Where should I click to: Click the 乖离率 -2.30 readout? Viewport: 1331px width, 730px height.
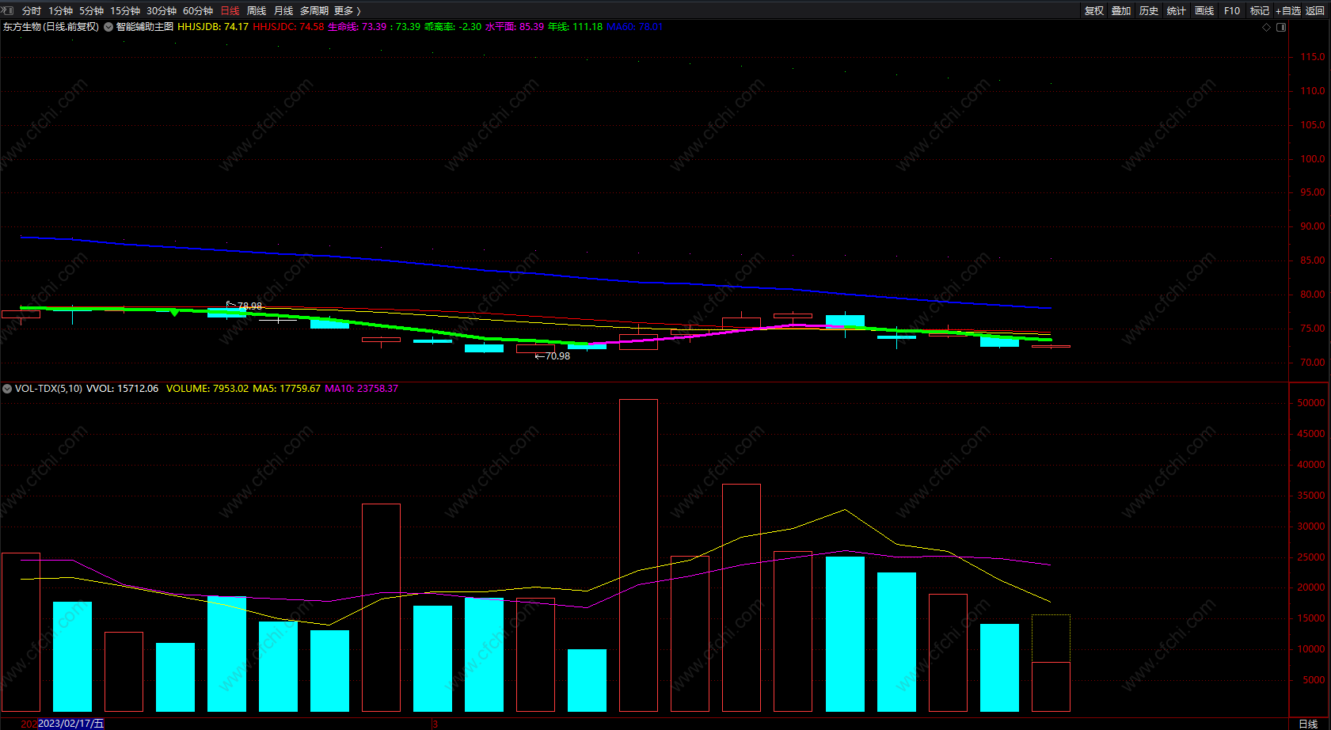453,27
